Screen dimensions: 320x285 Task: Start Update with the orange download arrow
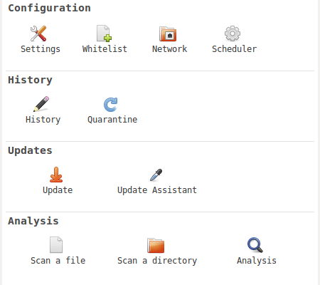(56, 175)
